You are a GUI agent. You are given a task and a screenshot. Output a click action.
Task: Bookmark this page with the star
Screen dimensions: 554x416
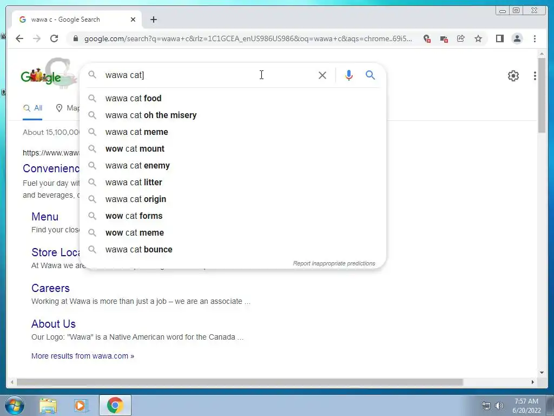[478, 38]
